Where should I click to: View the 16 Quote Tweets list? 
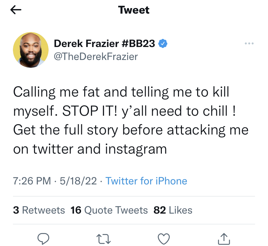(x=109, y=210)
